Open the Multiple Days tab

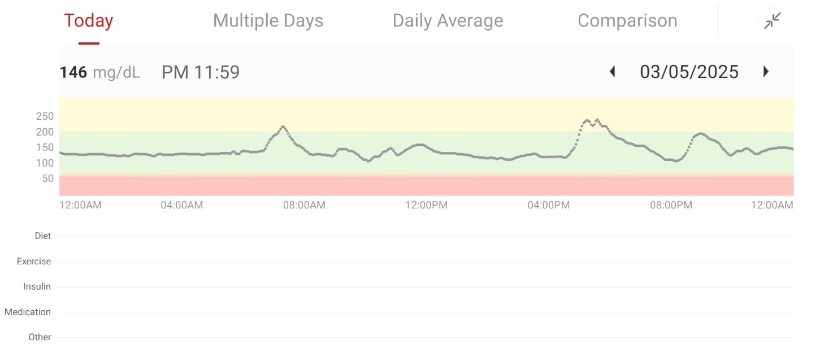[x=268, y=21]
